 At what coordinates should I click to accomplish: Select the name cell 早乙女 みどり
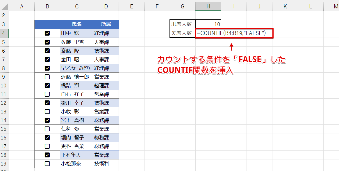(77, 68)
